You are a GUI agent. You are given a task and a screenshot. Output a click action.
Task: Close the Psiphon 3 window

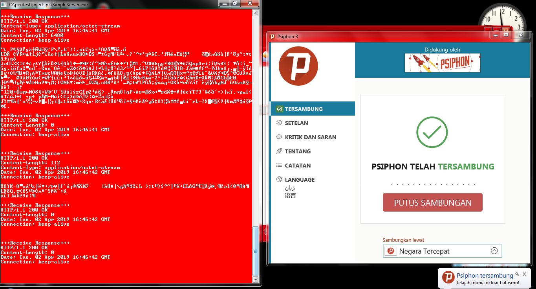click(x=520, y=35)
